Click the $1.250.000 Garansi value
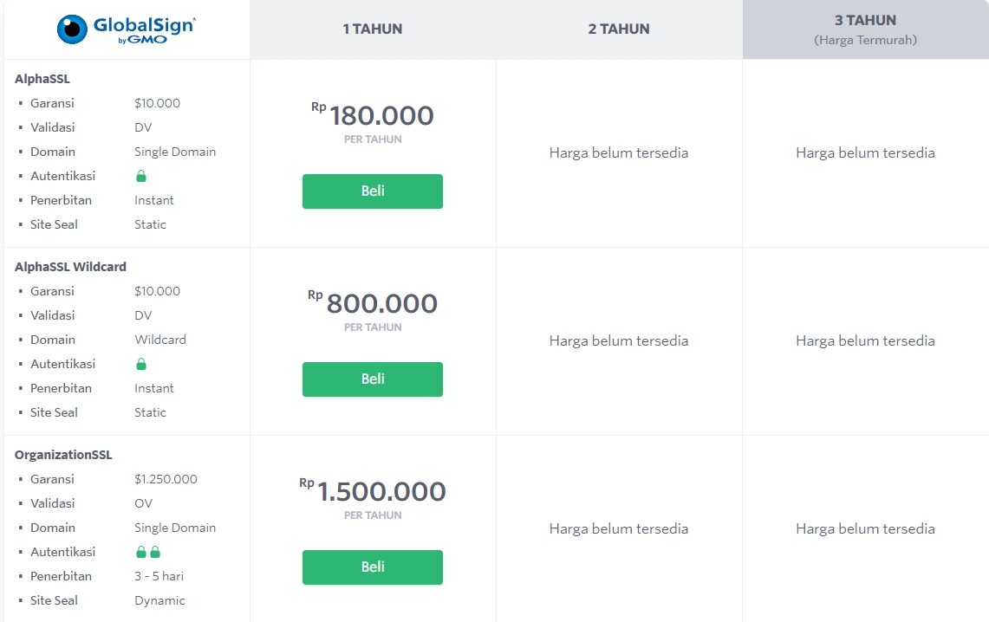 coord(166,479)
